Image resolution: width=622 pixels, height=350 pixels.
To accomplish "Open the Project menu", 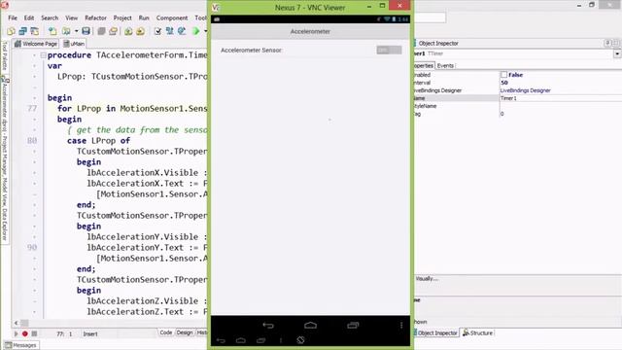I will (122, 17).
